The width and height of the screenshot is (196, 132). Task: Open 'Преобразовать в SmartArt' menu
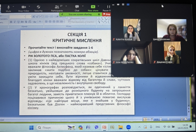point(82,22)
